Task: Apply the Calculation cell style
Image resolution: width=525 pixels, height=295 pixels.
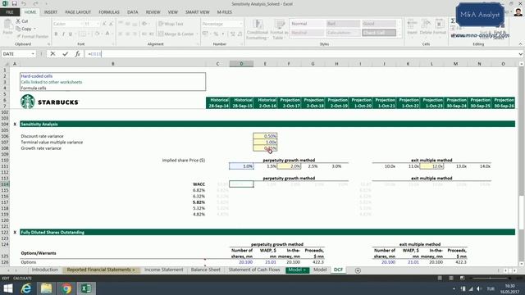Action: click(343, 33)
